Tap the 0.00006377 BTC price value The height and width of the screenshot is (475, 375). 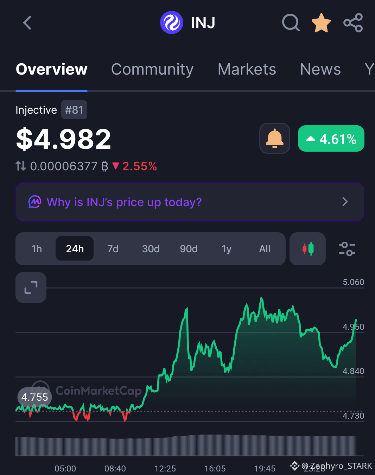[69, 166]
